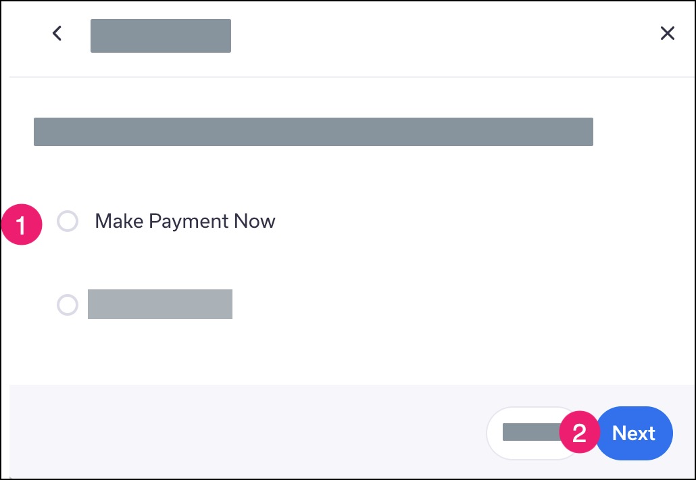Click the gray block inside the white button
This screenshot has width=696, height=480.
531,432
